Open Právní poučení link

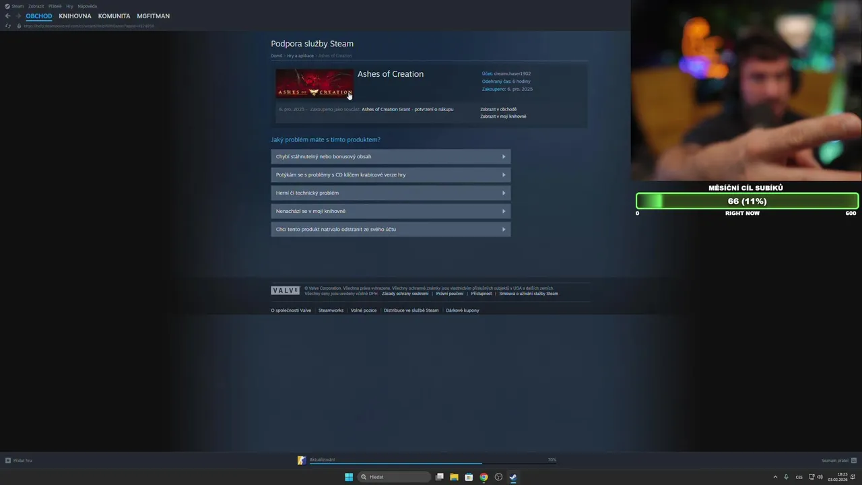coord(450,294)
